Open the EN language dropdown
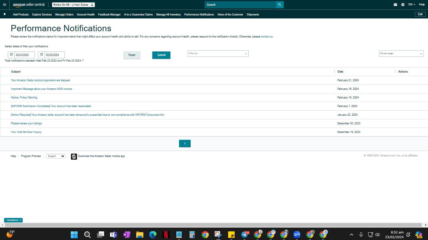 coord(412,5)
